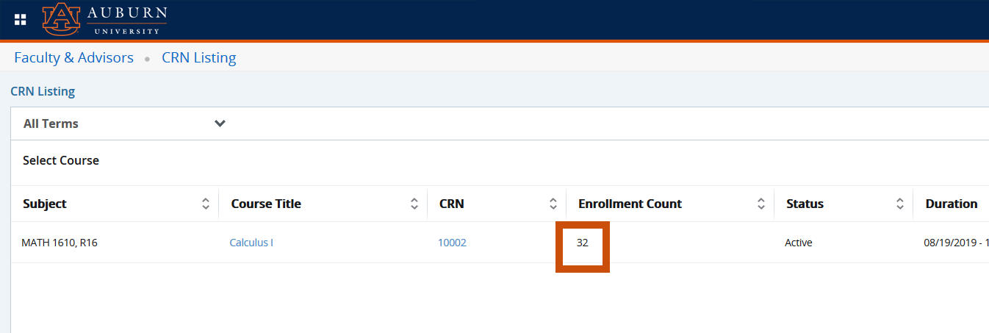Select the CRN Listing breadcrumb
The width and height of the screenshot is (989, 333).
[199, 57]
